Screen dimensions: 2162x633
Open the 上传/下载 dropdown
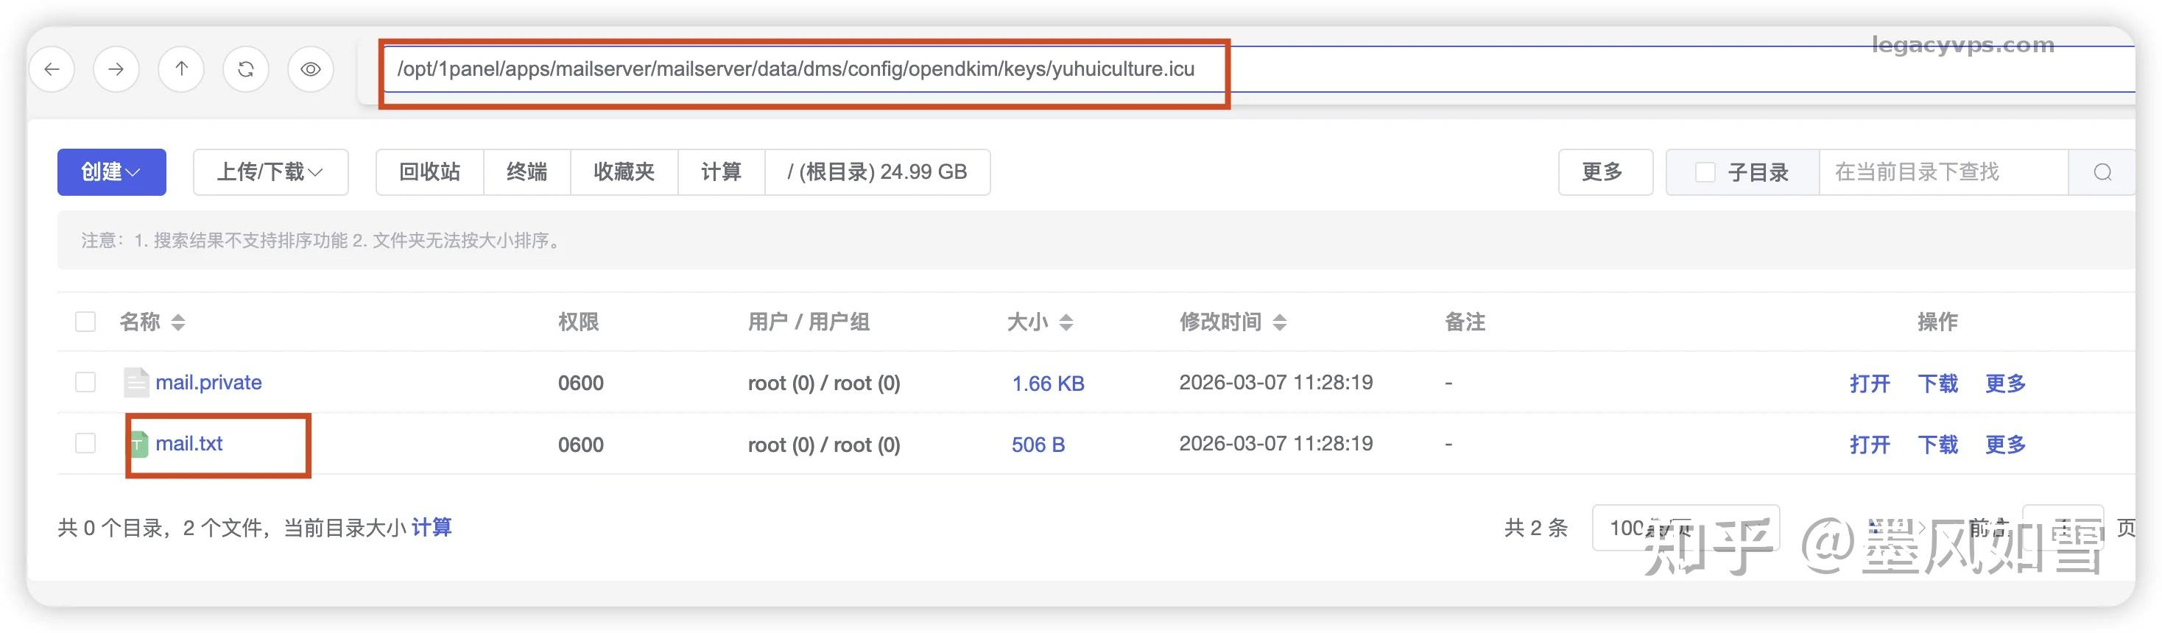coord(271,172)
